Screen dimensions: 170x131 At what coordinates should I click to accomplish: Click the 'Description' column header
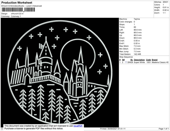(139, 60)
